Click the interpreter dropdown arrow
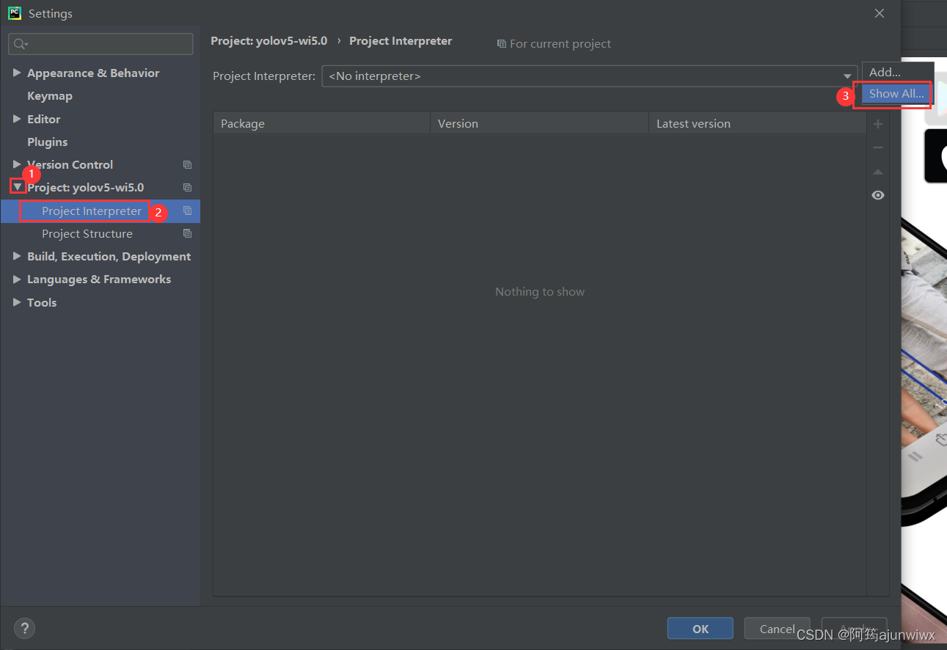The height and width of the screenshot is (650, 947). [847, 76]
